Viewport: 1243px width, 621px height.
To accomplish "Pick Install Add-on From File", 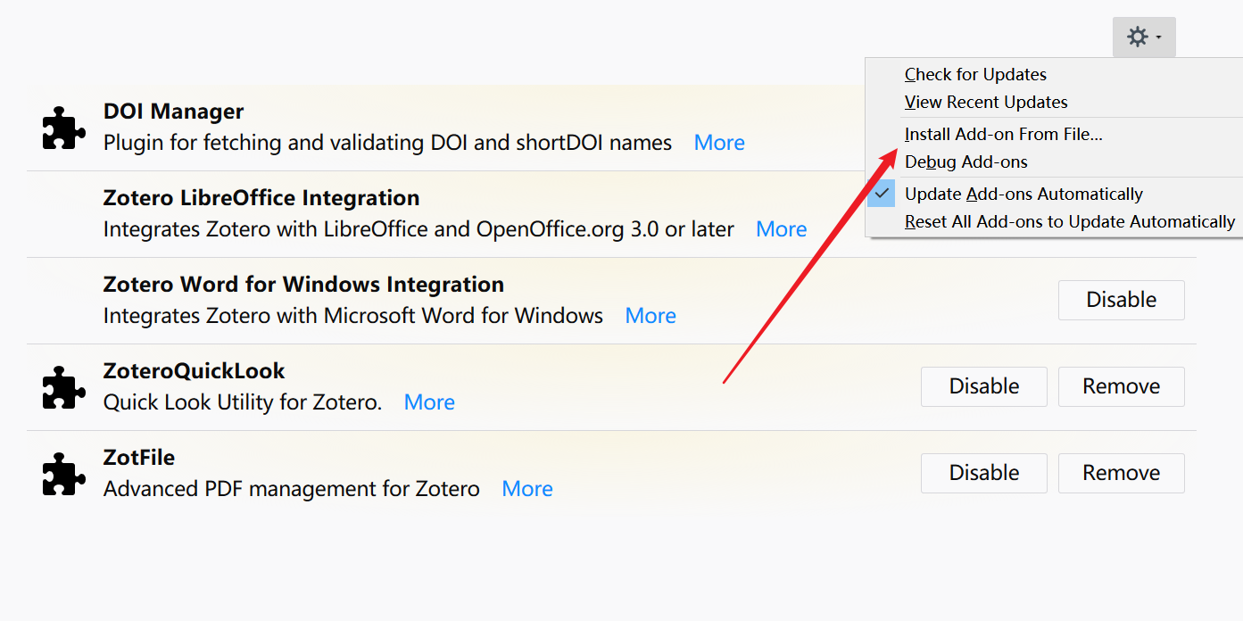I will 1003,135.
